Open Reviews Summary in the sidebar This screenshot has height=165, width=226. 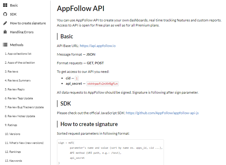[18, 81]
